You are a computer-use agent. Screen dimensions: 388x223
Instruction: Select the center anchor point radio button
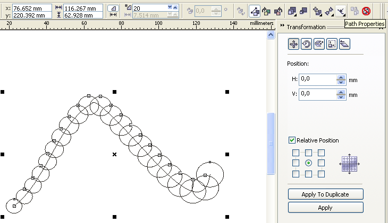[x=308, y=163]
